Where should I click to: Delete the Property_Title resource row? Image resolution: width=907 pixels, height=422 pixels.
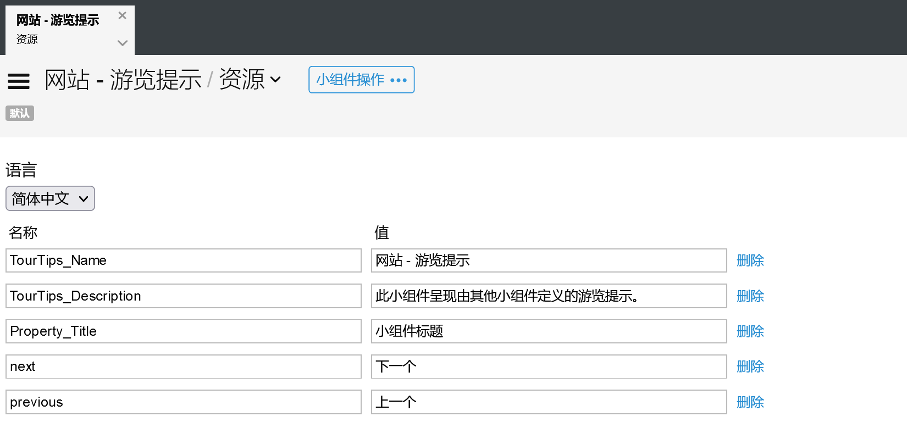(x=750, y=331)
